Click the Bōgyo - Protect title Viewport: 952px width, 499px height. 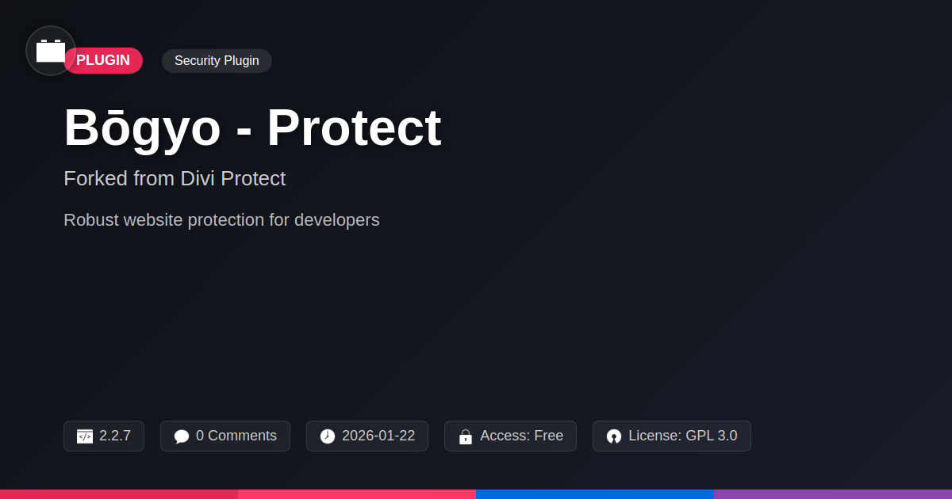coord(252,128)
